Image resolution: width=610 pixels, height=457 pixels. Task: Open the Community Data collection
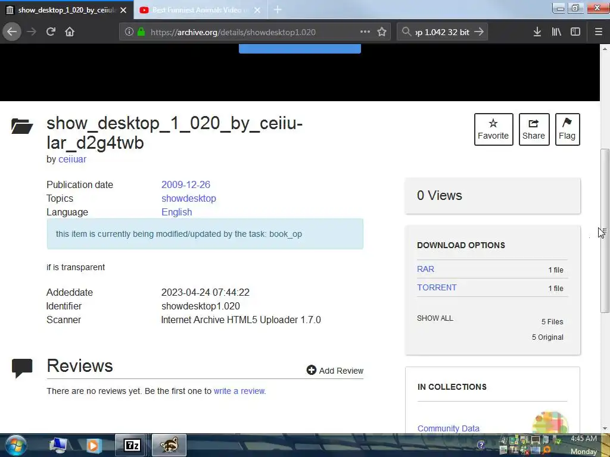click(x=448, y=428)
